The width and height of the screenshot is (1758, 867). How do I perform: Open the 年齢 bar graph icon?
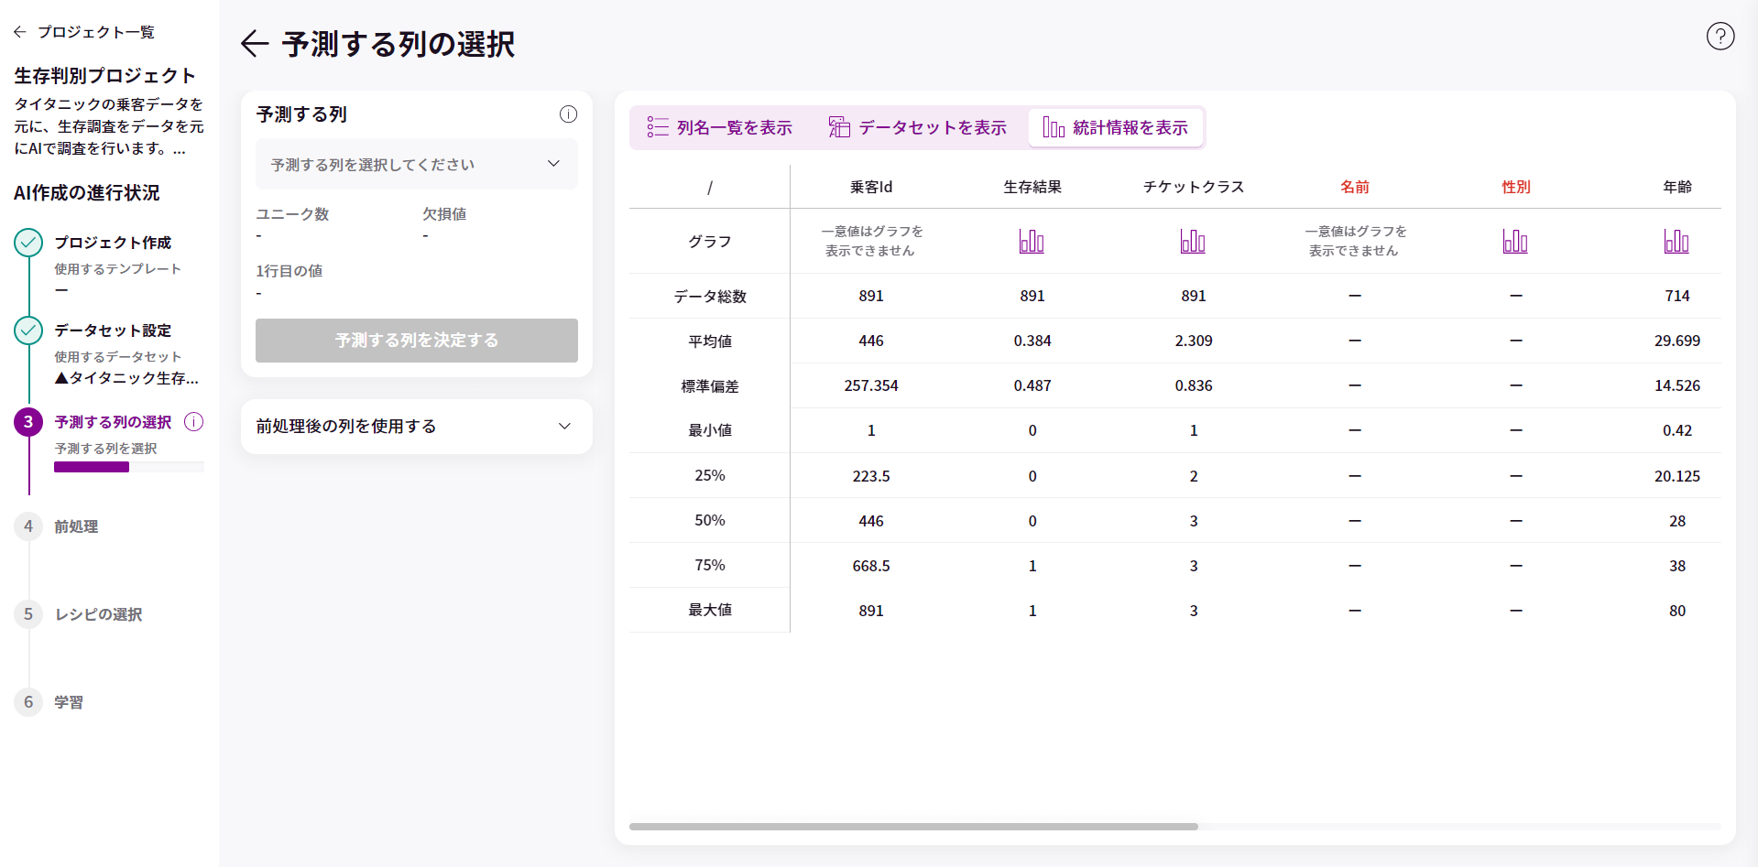point(1677,241)
